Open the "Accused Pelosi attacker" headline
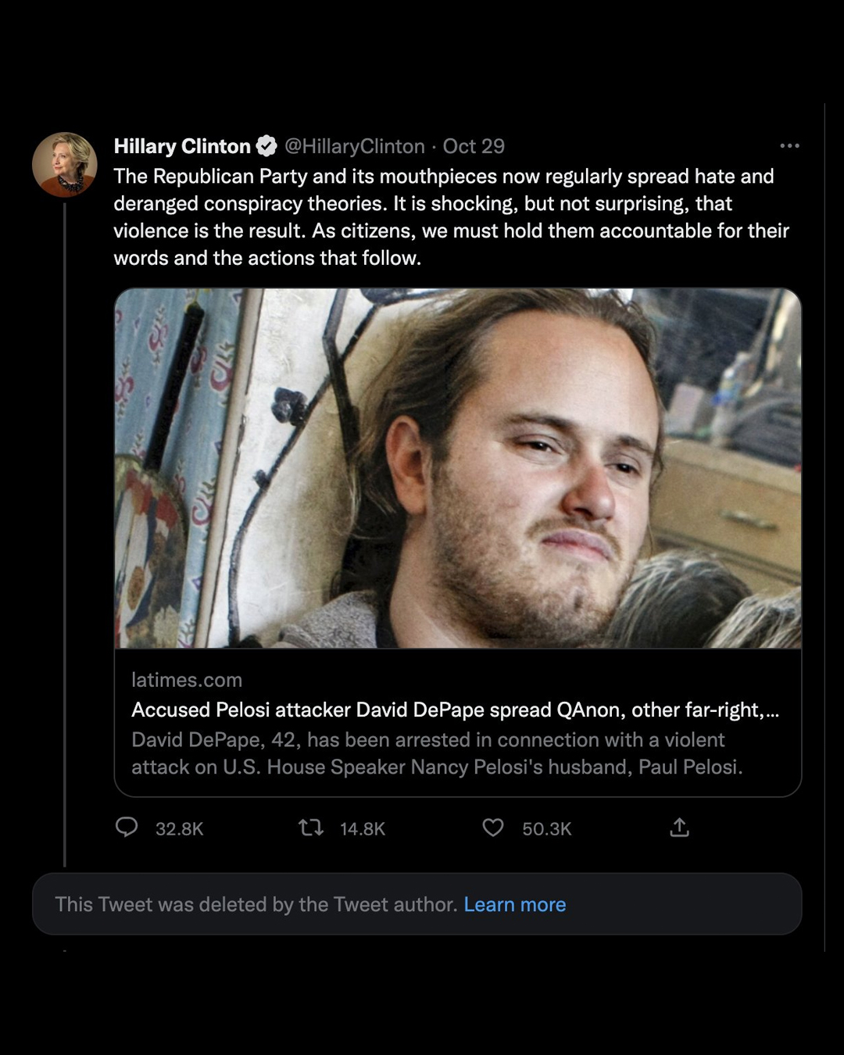 click(x=455, y=710)
